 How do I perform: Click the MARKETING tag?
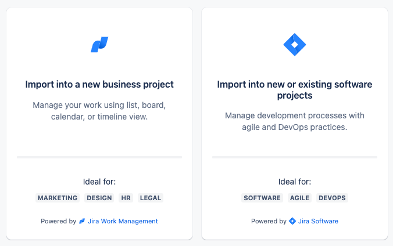coord(58,198)
